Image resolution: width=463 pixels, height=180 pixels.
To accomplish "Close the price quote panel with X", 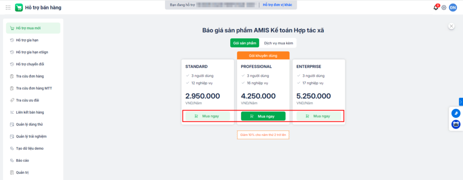I will click(451, 26).
